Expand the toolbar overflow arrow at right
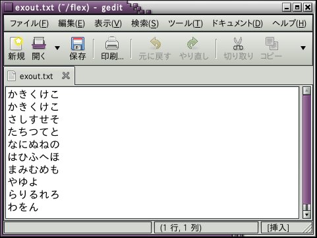317x238 pixels. pyautogui.click(x=303, y=47)
